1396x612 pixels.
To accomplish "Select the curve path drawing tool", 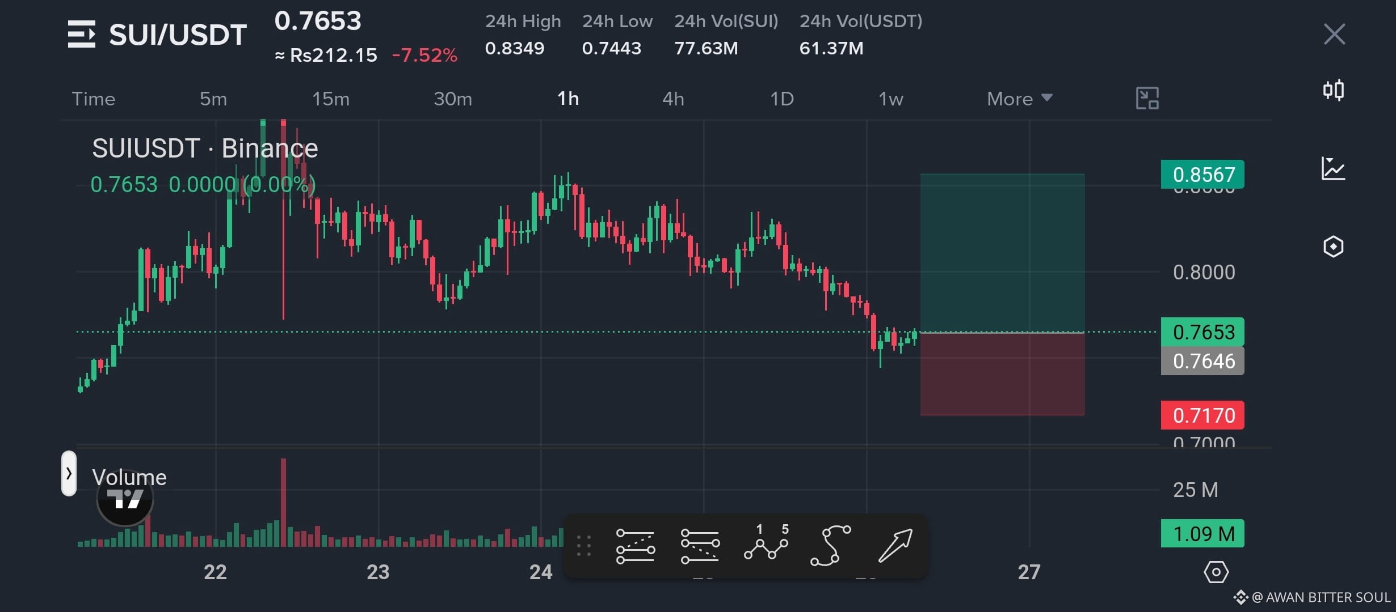I will tap(831, 546).
